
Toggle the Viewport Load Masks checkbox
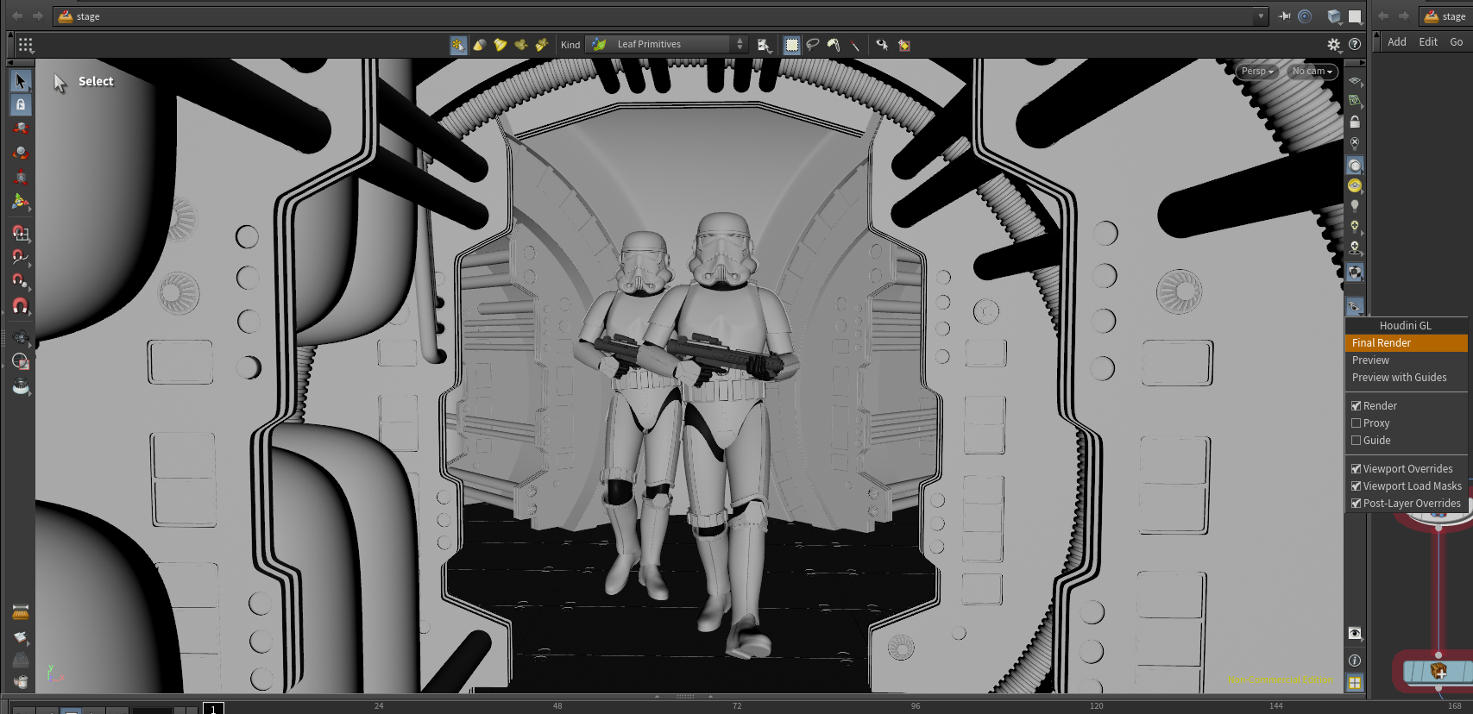click(x=1356, y=486)
